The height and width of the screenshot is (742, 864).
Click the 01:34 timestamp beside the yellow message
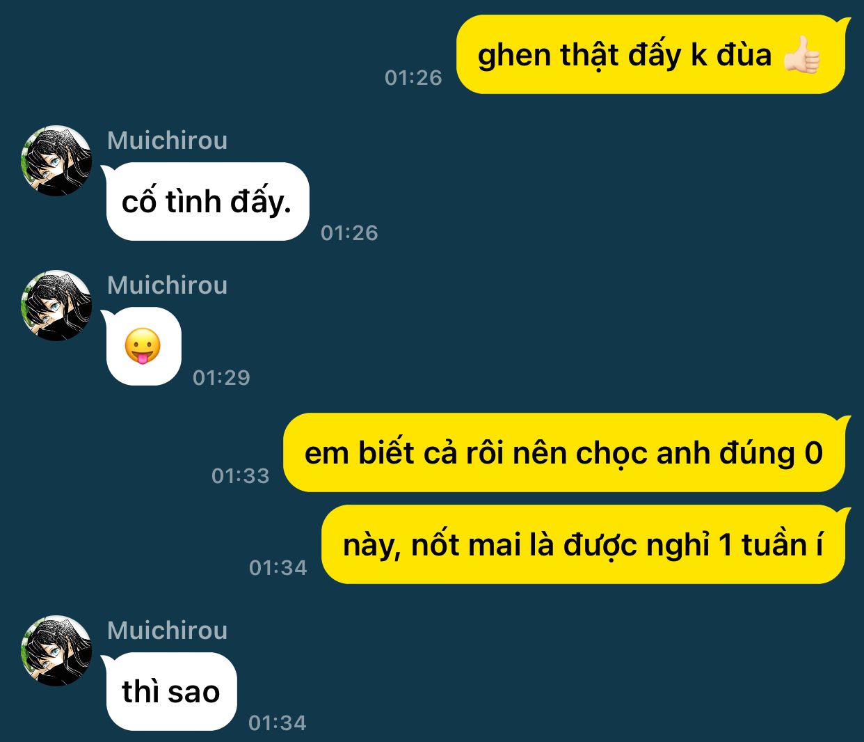pyautogui.click(x=278, y=567)
